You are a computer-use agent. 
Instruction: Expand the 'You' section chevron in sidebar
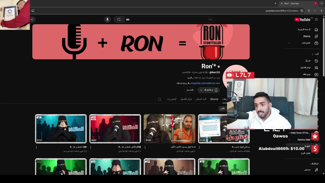(313, 54)
